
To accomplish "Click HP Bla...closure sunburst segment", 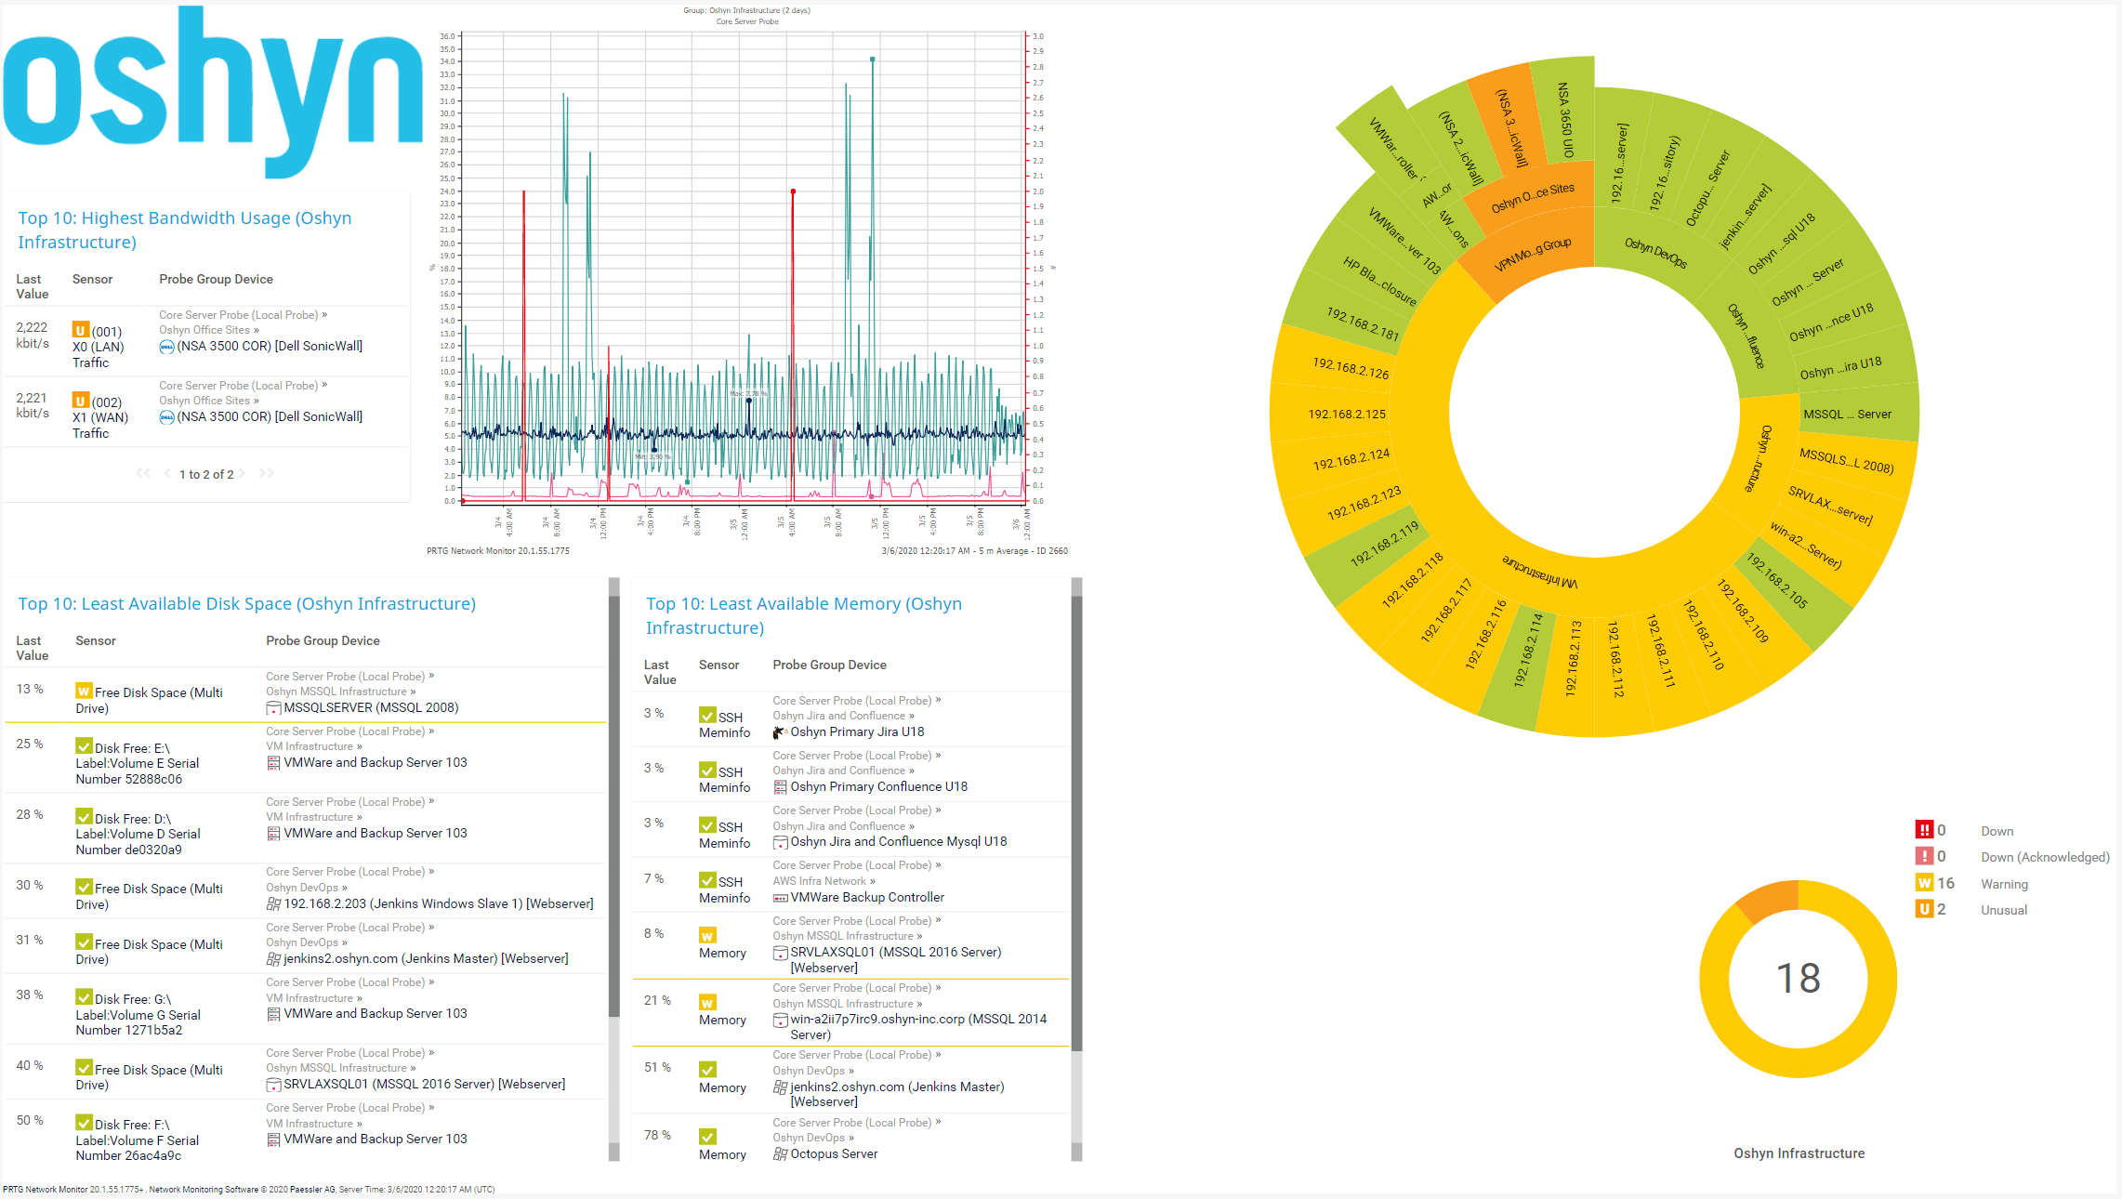I will pyautogui.click(x=1379, y=282).
